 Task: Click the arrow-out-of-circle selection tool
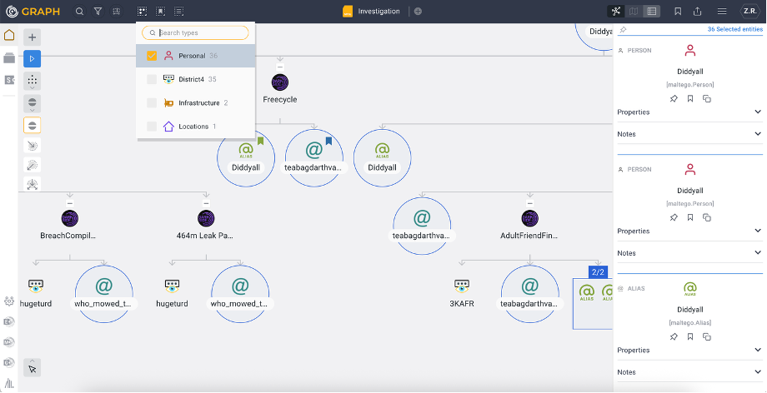point(33,166)
